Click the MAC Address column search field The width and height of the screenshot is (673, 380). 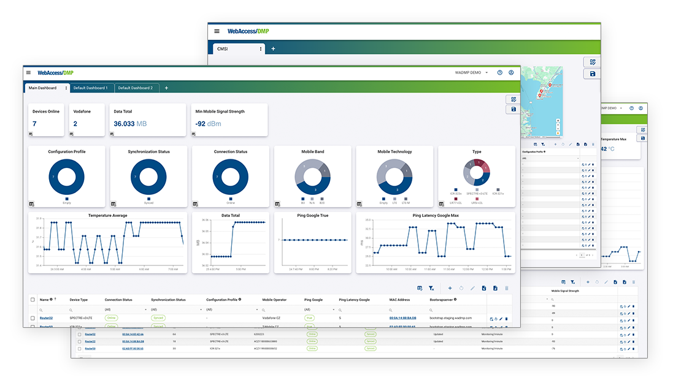407,310
